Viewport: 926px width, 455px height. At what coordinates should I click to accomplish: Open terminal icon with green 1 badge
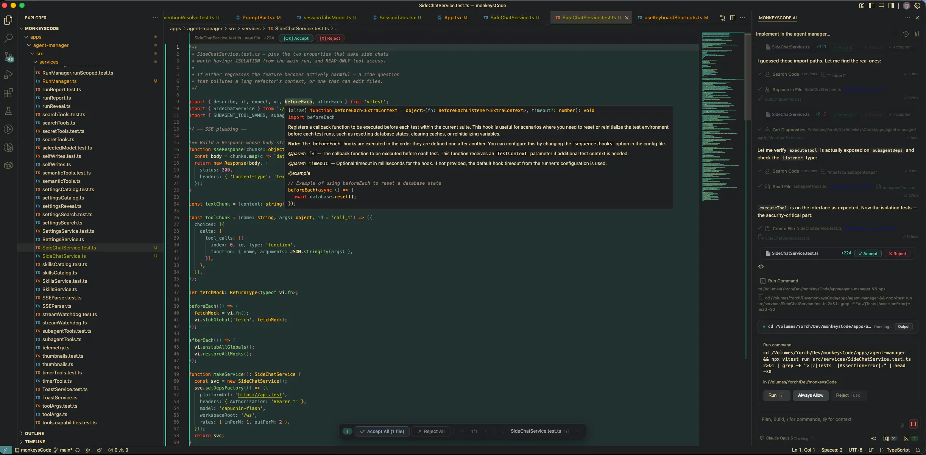click(910, 438)
